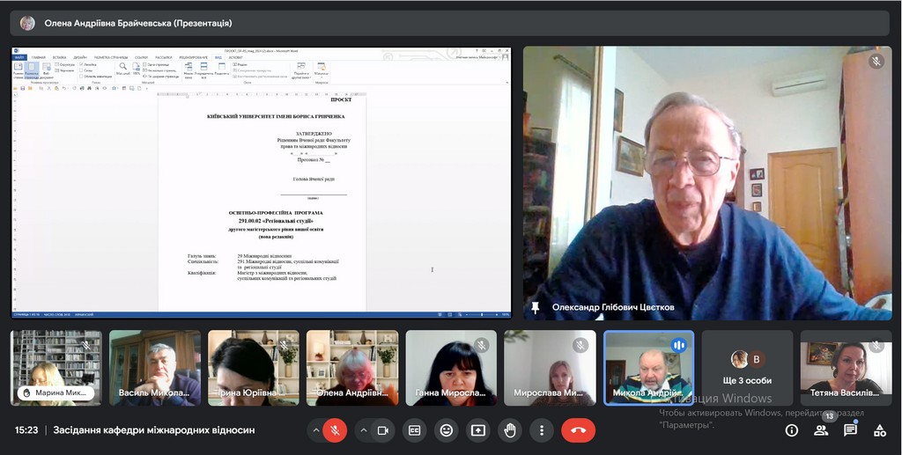This screenshot has height=455, width=902.
Task: Select Тетяна Василів... participant tile
Action: [846, 368]
